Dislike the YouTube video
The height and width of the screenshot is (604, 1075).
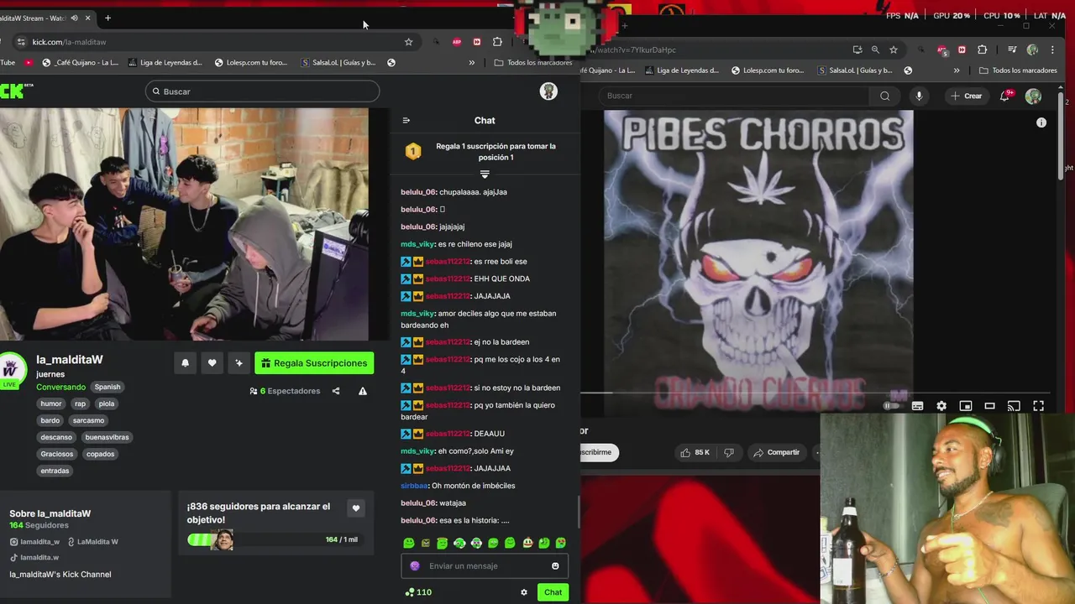point(729,452)
